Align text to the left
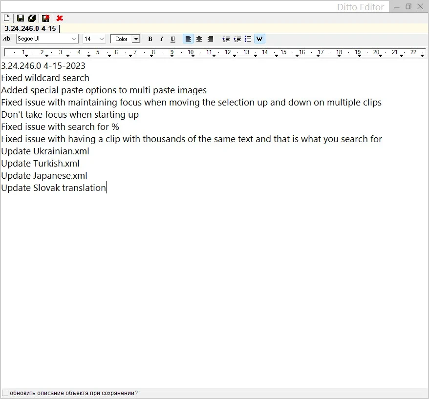 coord(188,39)
